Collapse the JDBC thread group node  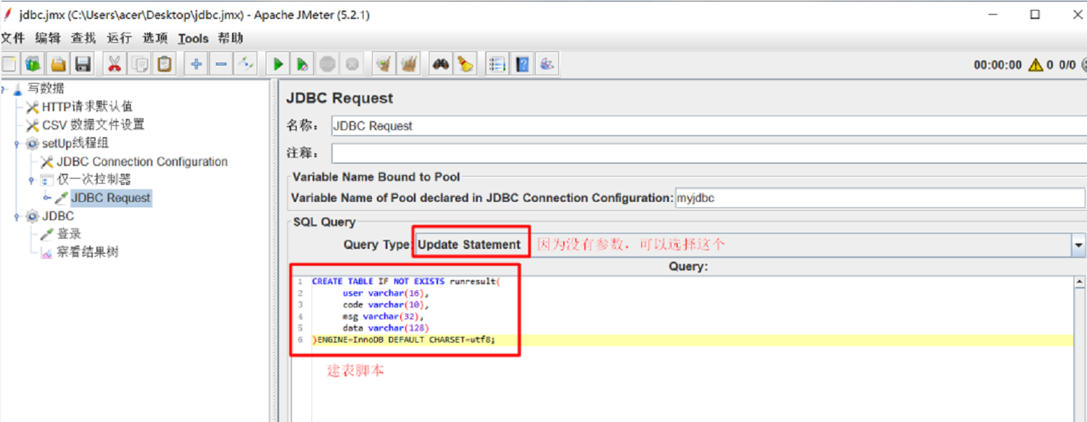point(17,217)
